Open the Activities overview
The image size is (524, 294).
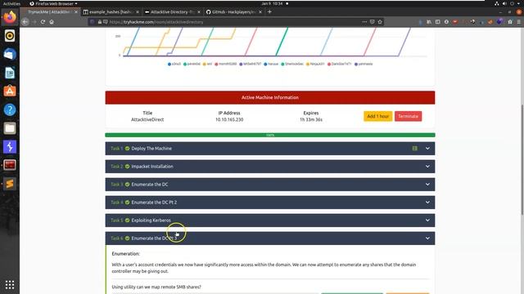pos(11,3)
